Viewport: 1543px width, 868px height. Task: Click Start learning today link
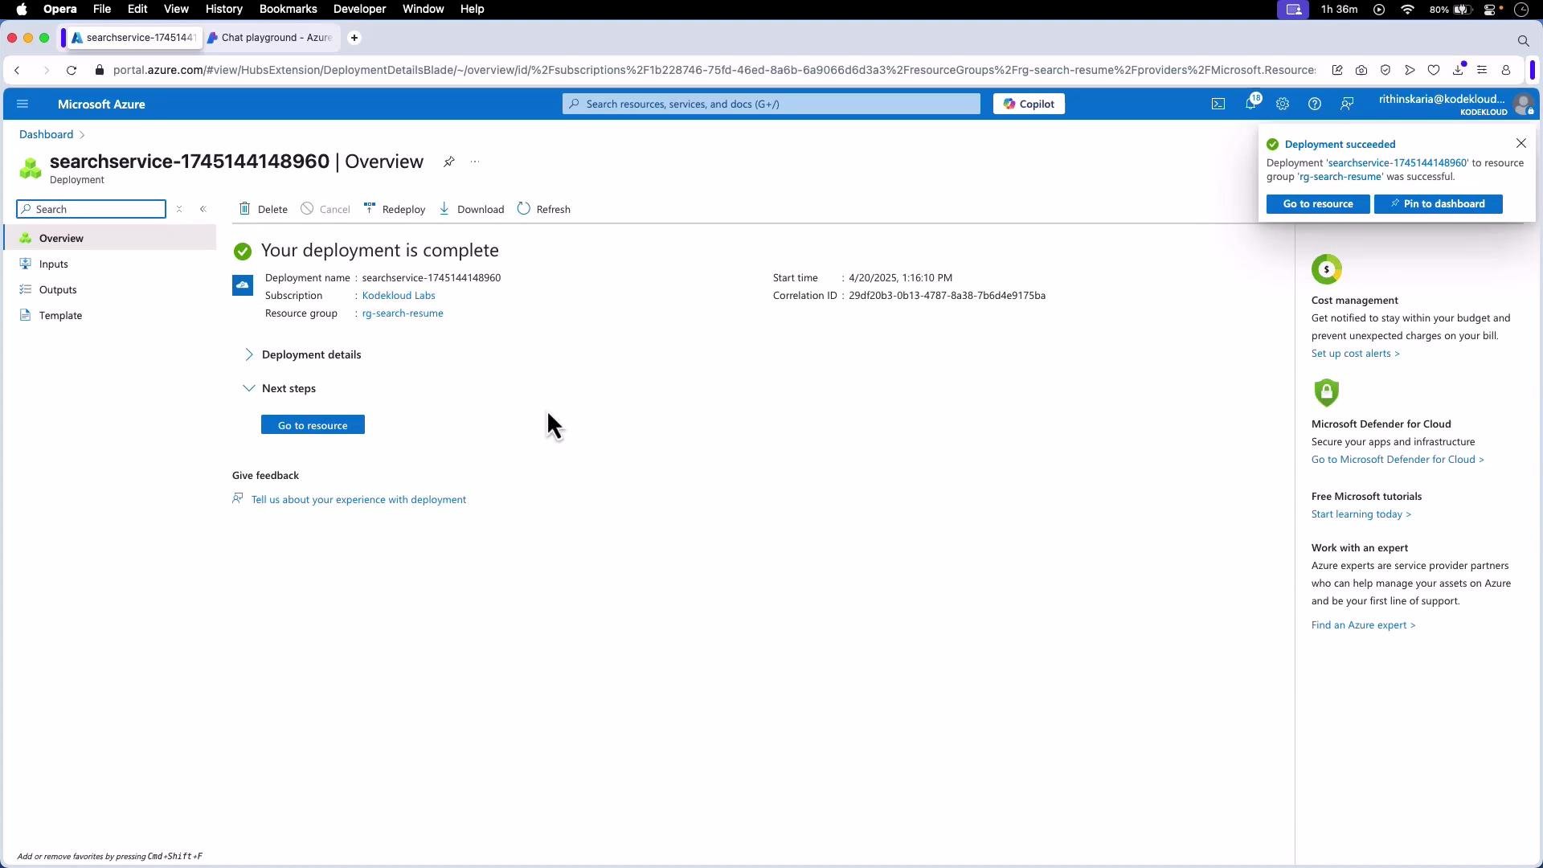(1361, 514)
